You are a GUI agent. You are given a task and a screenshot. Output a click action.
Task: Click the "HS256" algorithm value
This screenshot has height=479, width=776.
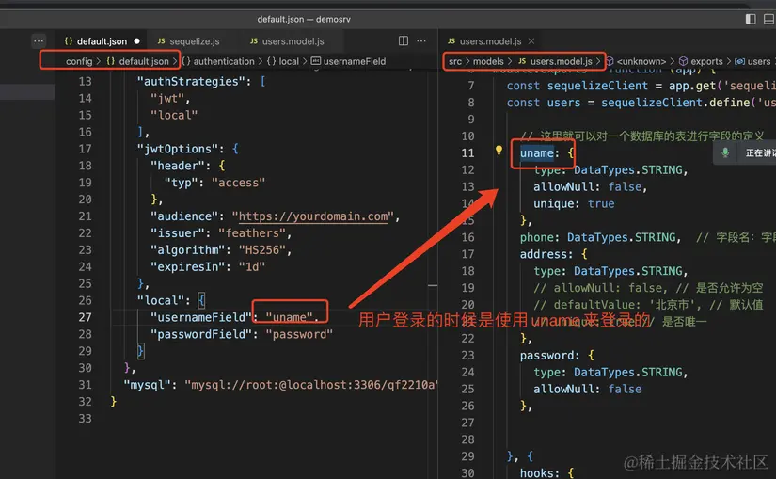(262, 250)
